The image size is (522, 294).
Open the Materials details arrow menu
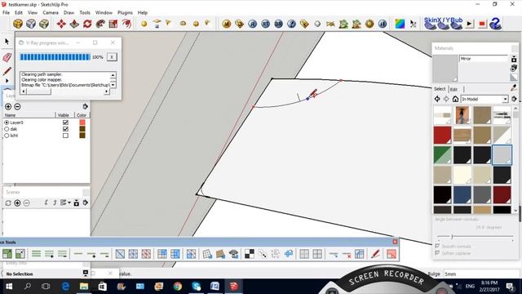coord(514,99)
